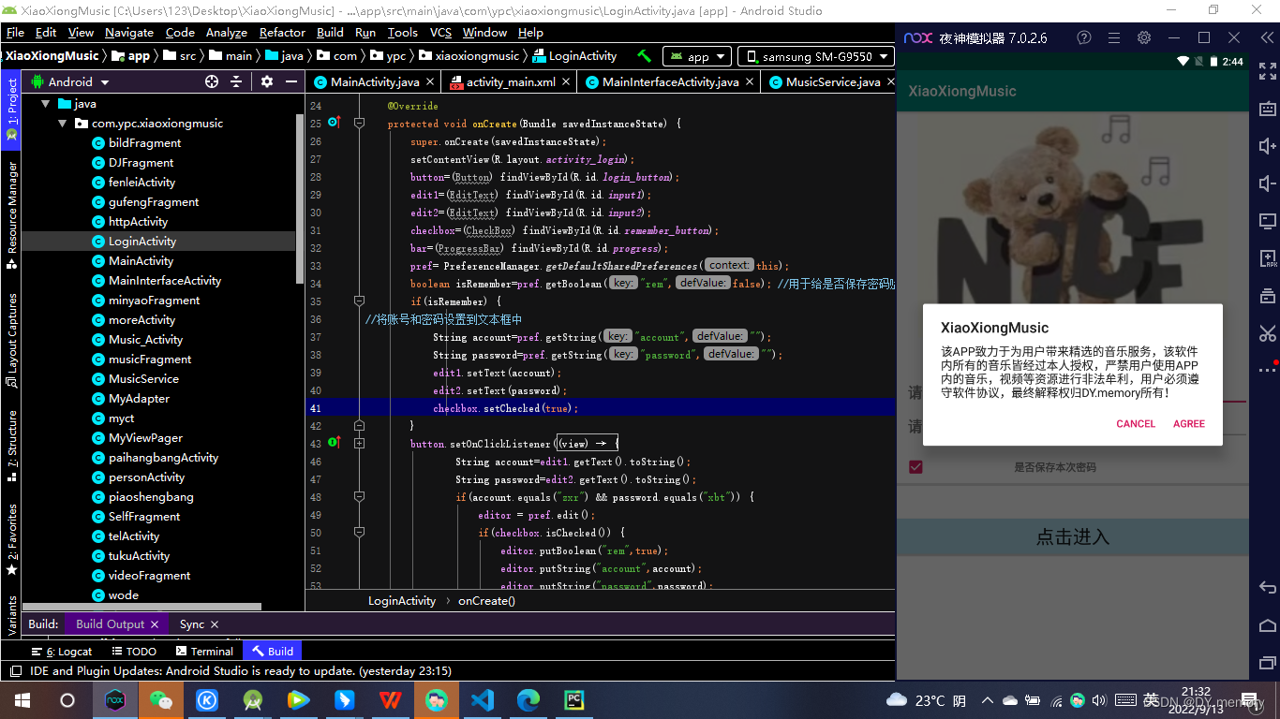
Task: Hide the Project panel with minus icon
Action: pos(290,81)
